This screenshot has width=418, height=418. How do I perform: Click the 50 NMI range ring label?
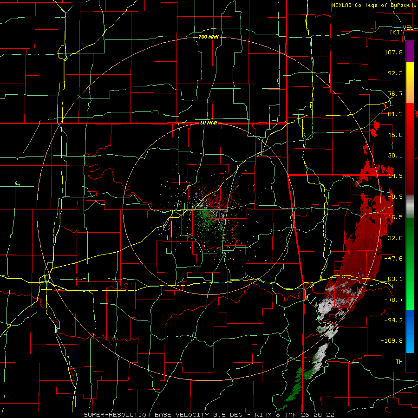(x=209, y=123)
